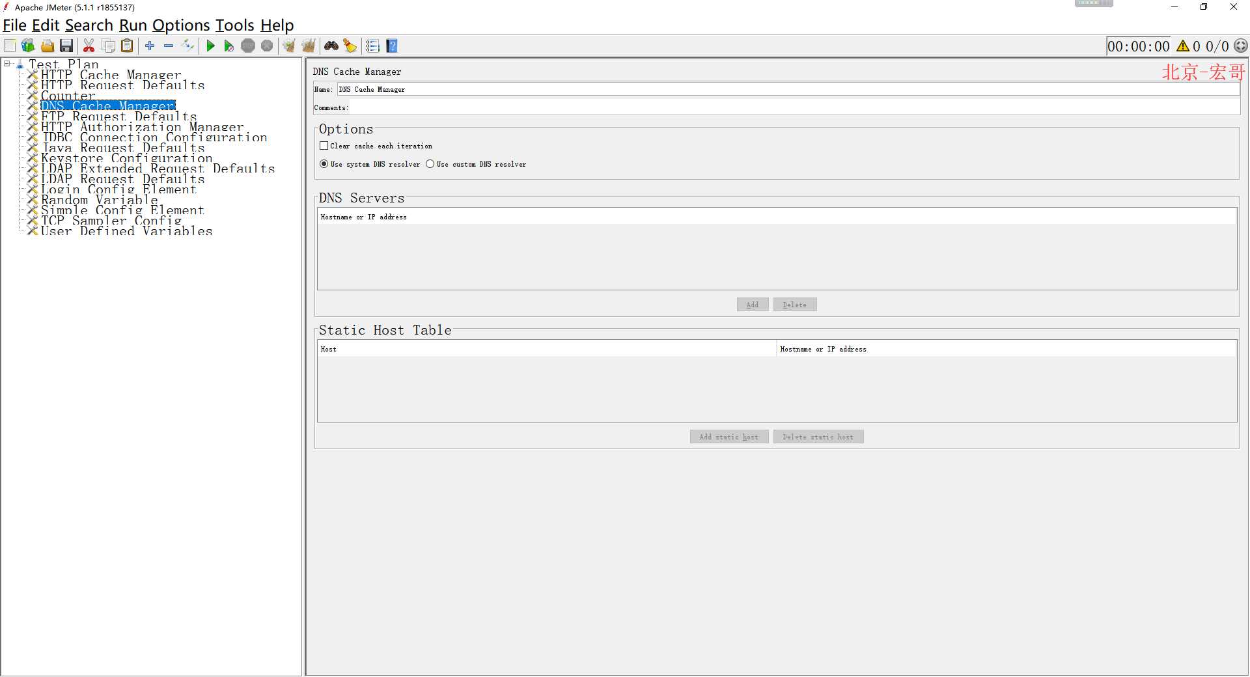
Task: Select HTTP Cache Manager in tree
Action: 111,75
